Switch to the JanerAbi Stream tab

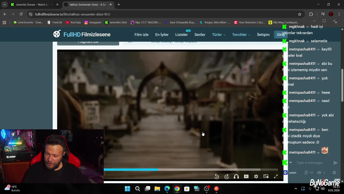(x=34, y=5)
